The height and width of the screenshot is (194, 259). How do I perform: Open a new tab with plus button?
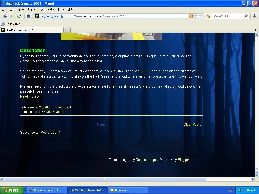coord(67,30)
